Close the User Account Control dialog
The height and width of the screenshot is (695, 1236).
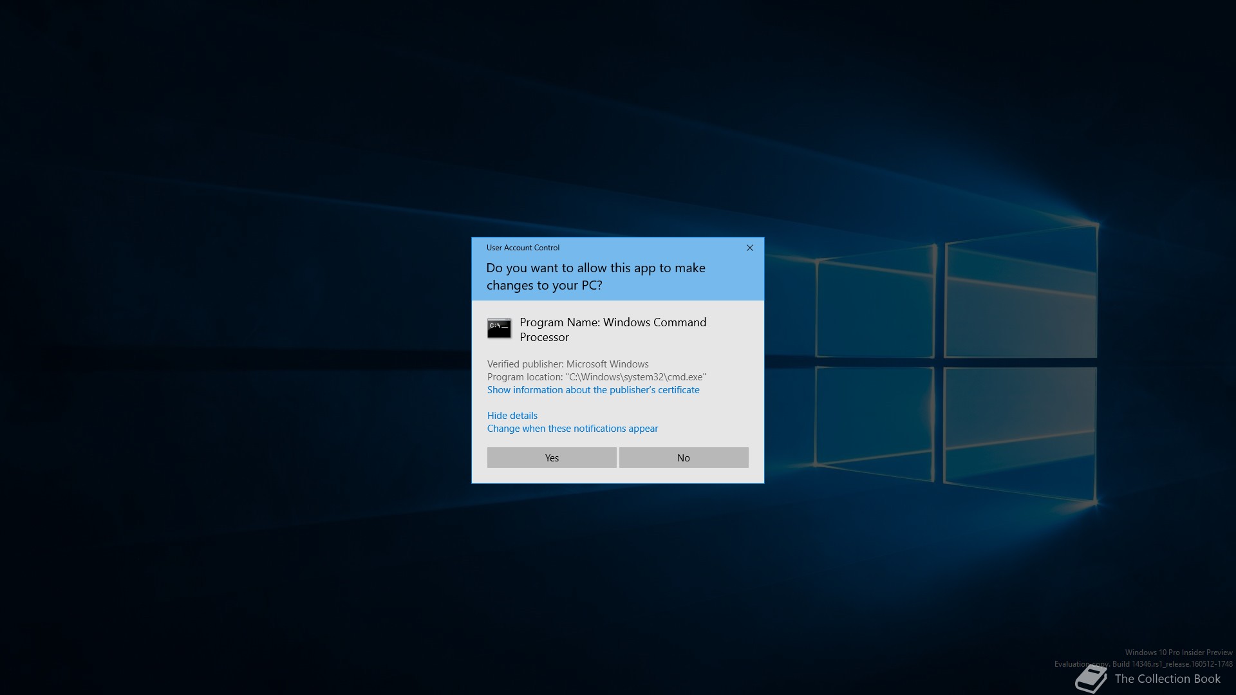click(x=750, y=248)
